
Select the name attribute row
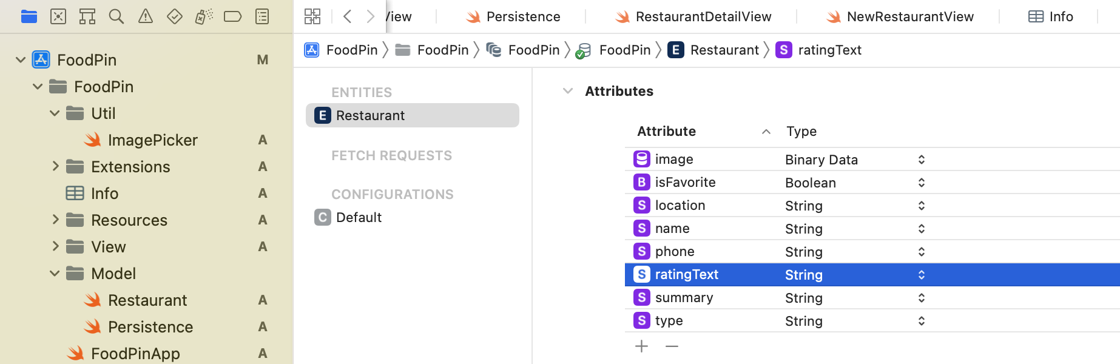click(x=872, y=229)
